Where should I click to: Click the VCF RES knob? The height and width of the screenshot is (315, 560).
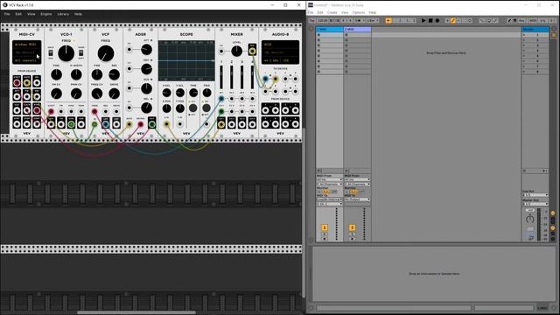pos(114,74)
